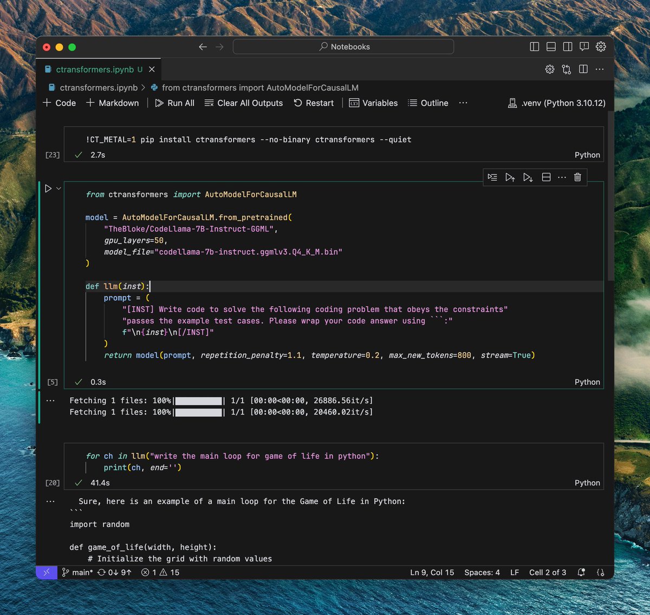Open the notifications bell in status bar
This screenshot has width=650, height=615.
click(x=581, y=572)
